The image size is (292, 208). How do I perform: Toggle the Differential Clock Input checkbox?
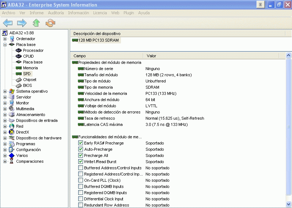click(x=80, y=199)
